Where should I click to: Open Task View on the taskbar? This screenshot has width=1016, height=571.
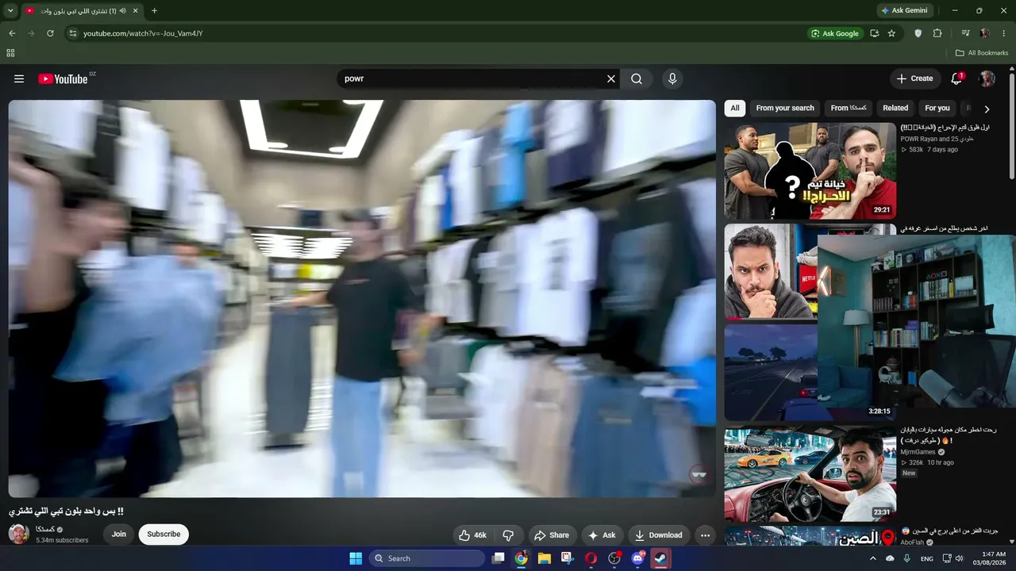click(x=498, y=558)
